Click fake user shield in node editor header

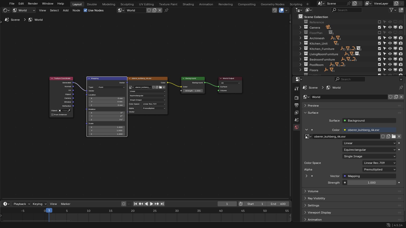click(149, 10)
